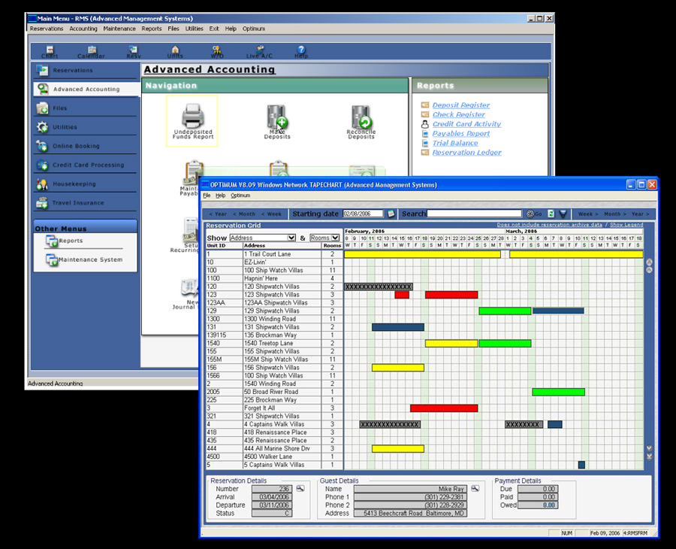Click lookup icon next to reservation Number

(300, 489)
